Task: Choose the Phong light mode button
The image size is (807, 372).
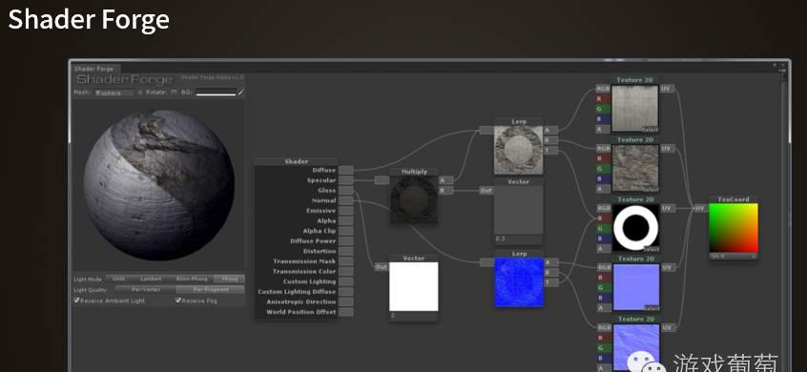Action: pos(229,279)
